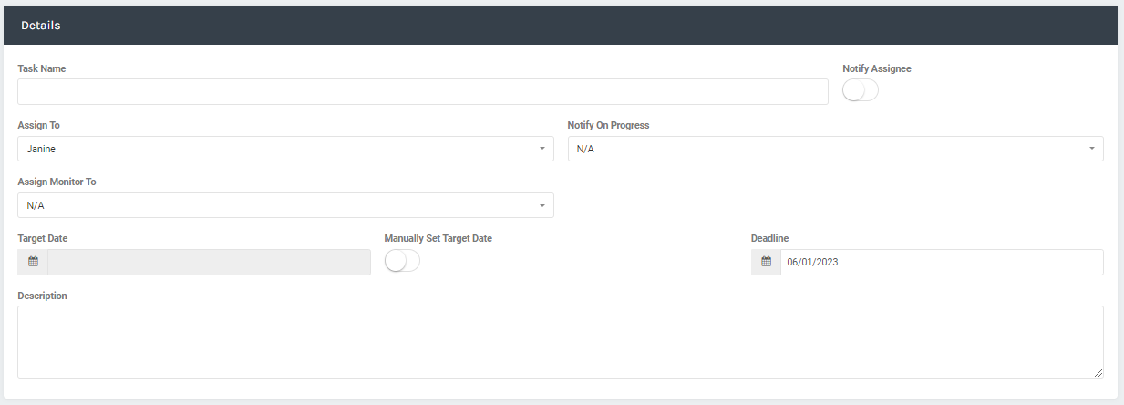The width and height of the screenshot is (1124, 405).
Task: Click the caret arrow in Assign Monitor To
Action: (x=541, y=205)
